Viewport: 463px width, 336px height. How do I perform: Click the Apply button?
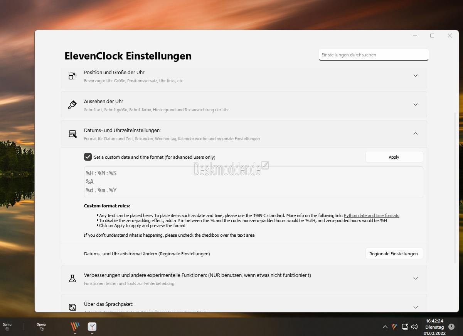(394, 157)
